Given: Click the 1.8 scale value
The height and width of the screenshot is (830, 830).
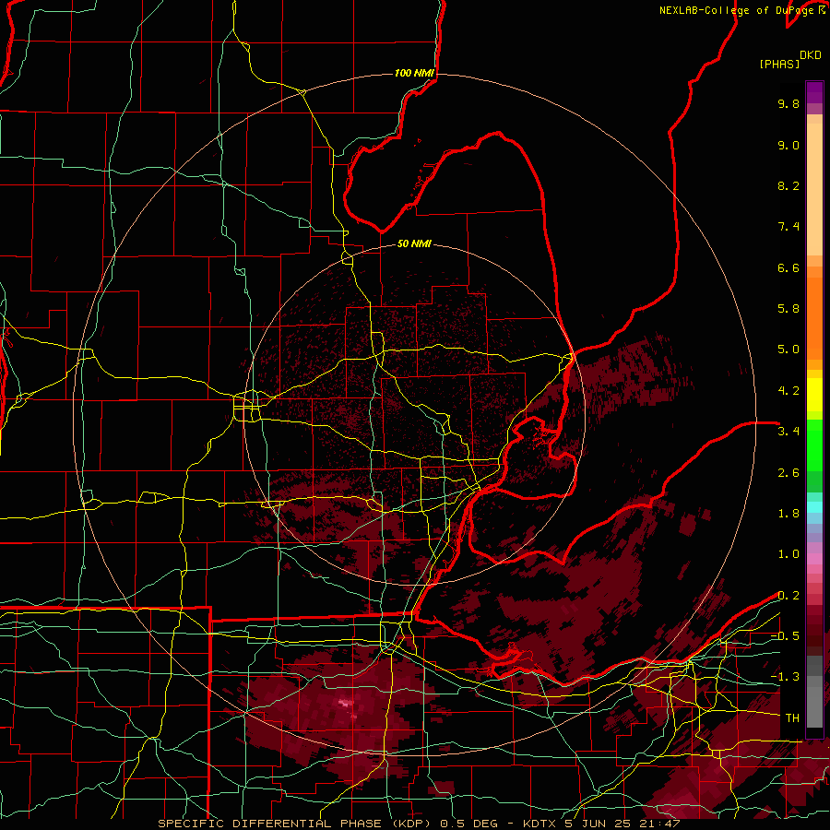Looking at the screenshot, I should pos(788,514).
